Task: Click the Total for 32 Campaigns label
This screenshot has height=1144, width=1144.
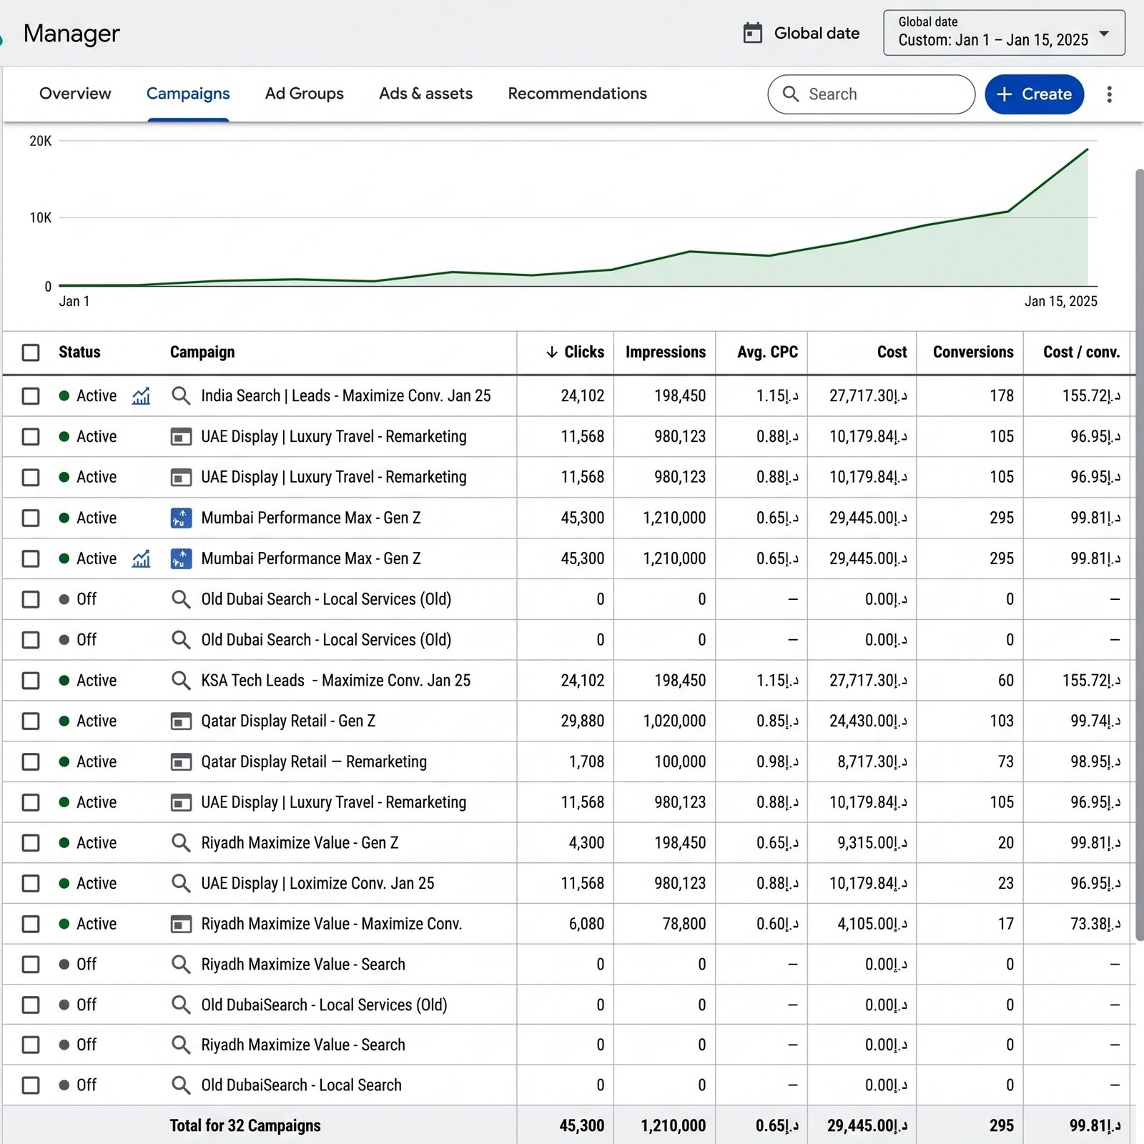Action: (x=245, y=1125)
